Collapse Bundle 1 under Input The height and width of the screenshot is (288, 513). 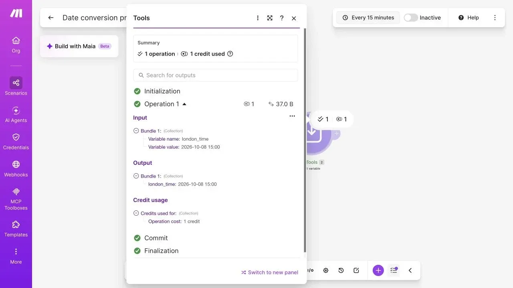[x=136, y=131]
